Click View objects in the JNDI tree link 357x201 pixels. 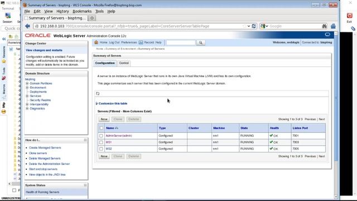coord(47,175)
